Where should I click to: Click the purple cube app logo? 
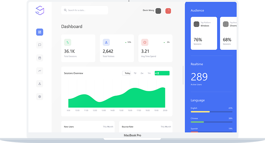(x=40, y=10)
